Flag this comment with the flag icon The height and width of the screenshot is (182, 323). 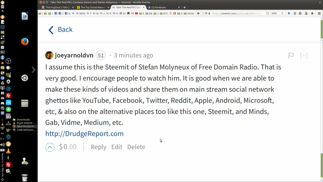[291, 56]
